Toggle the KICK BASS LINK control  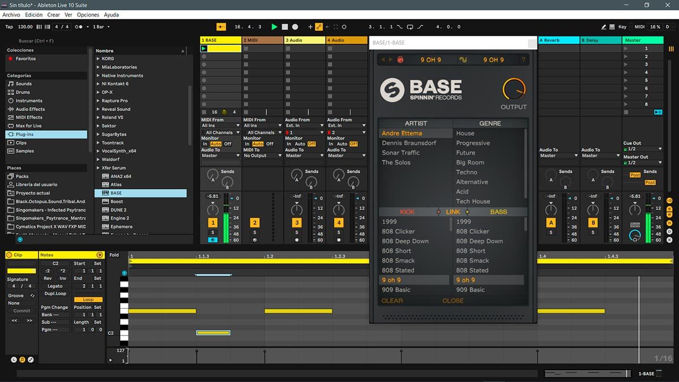[453, 212]
